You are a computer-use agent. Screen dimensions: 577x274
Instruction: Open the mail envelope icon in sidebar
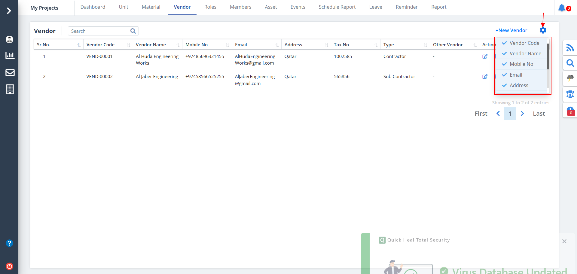pyautogui.click(x=10, y=72)
